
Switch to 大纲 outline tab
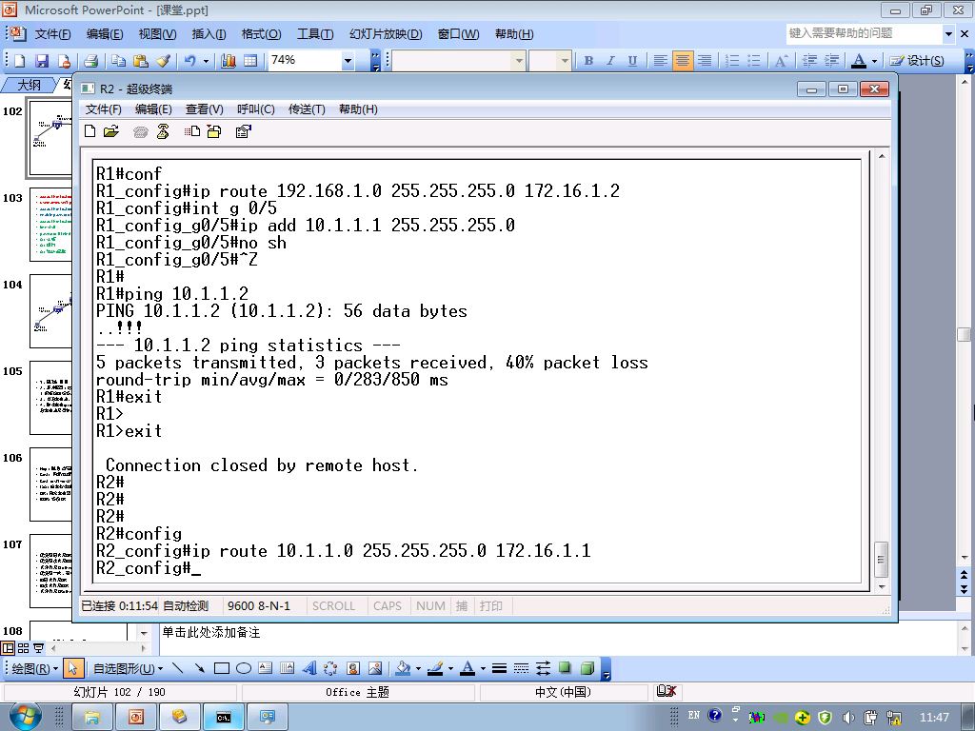[x=28, y=85]
